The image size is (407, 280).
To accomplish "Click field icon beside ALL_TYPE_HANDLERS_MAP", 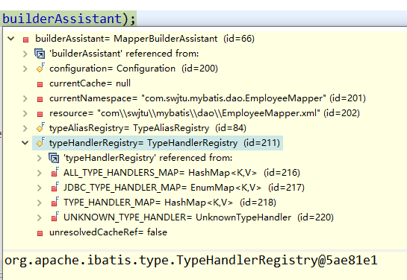I will click(55, 172).
